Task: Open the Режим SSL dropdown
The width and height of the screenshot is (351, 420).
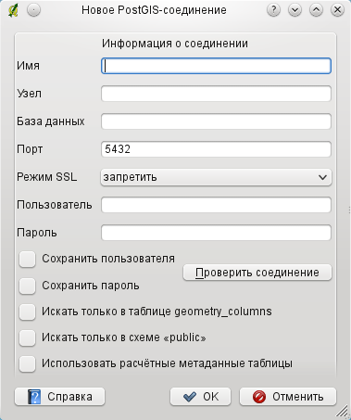Action: click(x=216, y=177)
